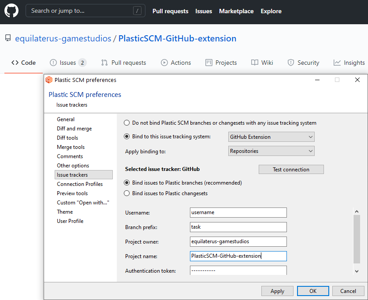Open the Repositories binding dropdown
Viewport: 368px width, 300px height.
click(271, 151)
